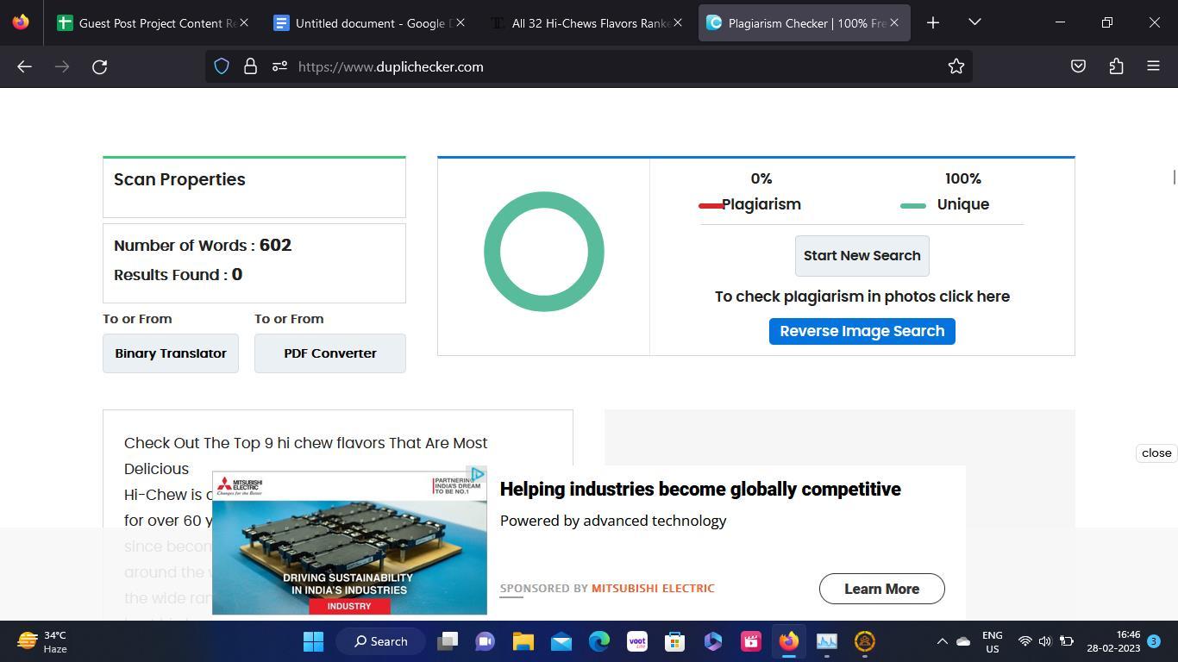Viewport: 1178px width, 662px height.
Task: Open the clock and calendar flyout
Action: (1113, 641)
